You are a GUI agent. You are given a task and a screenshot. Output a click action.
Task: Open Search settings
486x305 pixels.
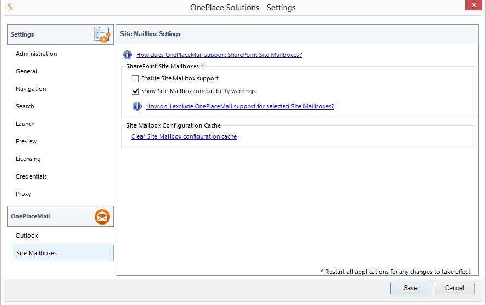[25, 106]
